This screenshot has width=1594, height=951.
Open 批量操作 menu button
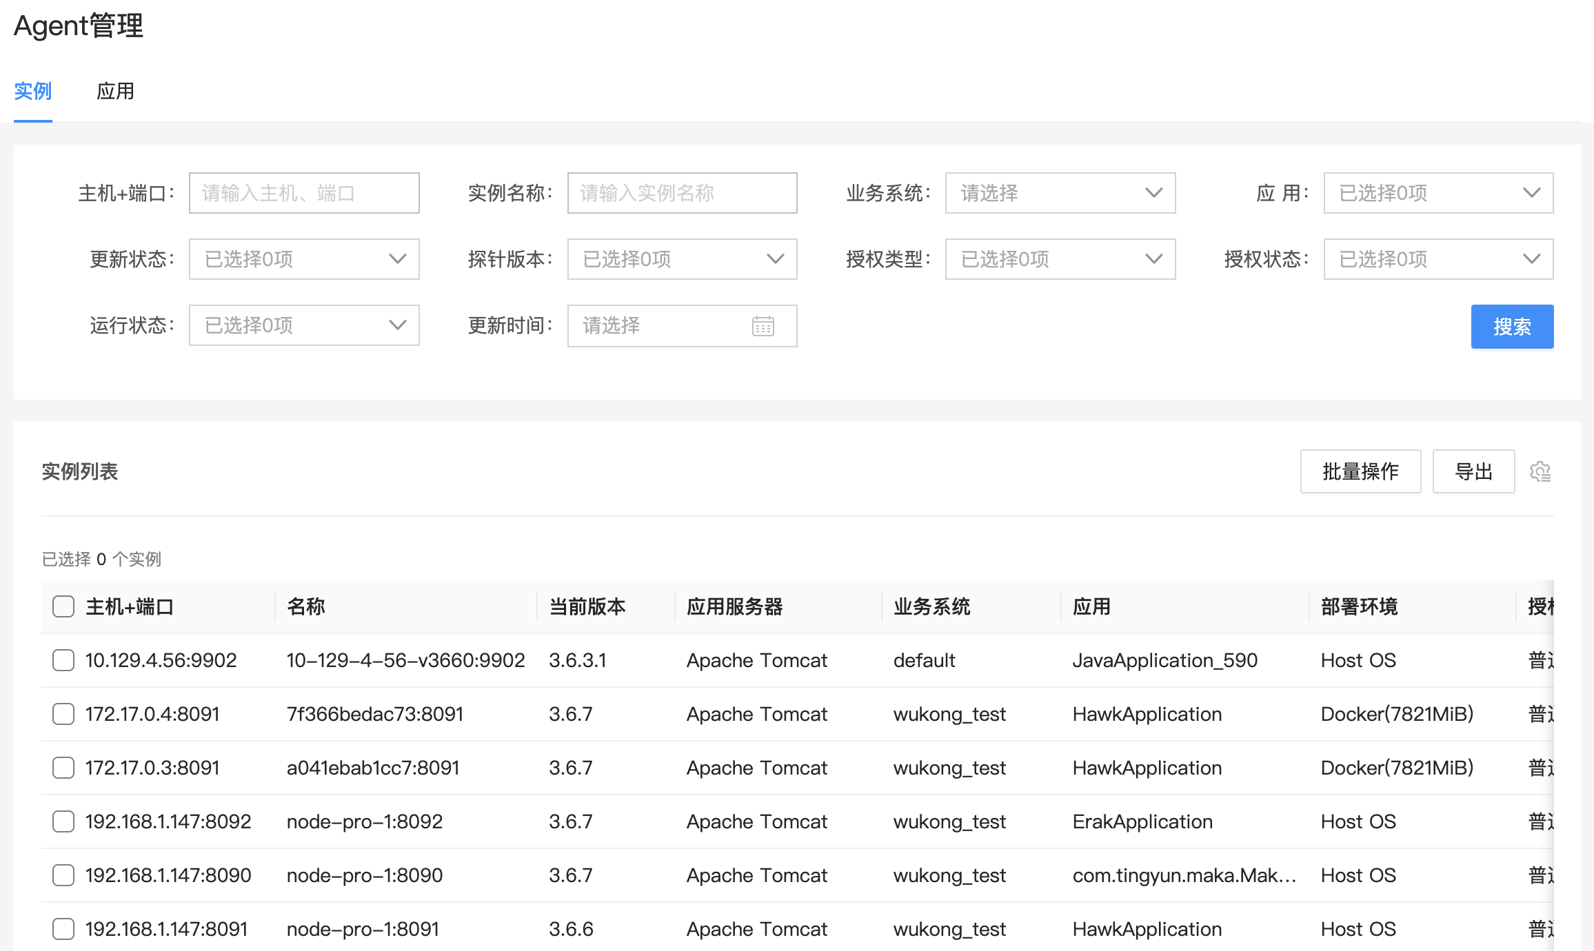tap(1360, 471)
